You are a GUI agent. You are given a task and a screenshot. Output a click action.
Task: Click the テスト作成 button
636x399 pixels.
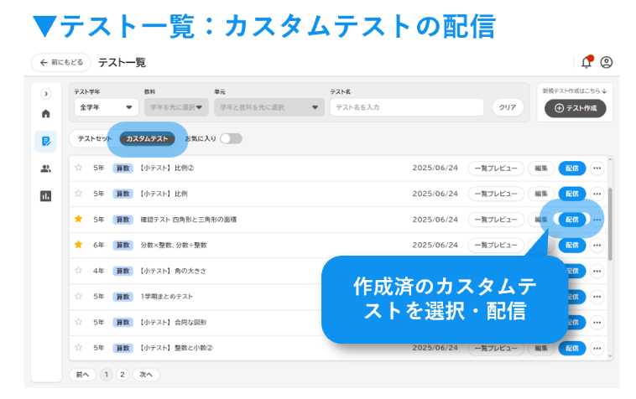pos(575,108)
